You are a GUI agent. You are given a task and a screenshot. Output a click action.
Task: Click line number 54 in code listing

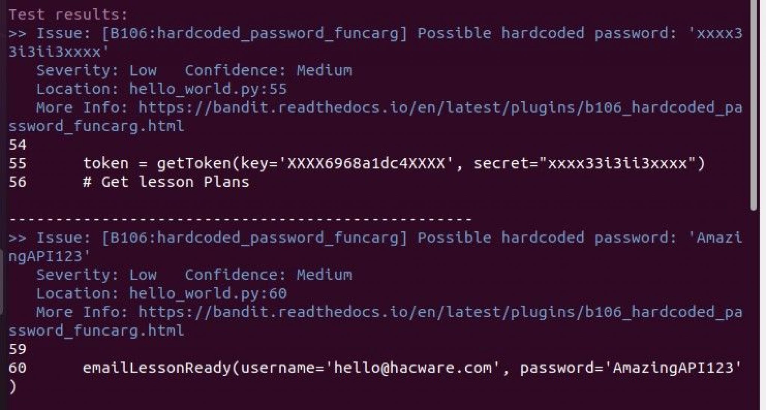pyautogui.click(x=18, y=145)
